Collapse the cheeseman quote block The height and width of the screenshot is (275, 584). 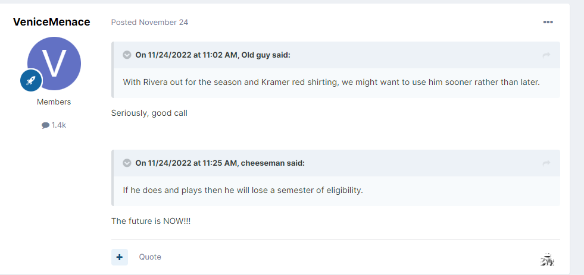click(x=127, y=163)
